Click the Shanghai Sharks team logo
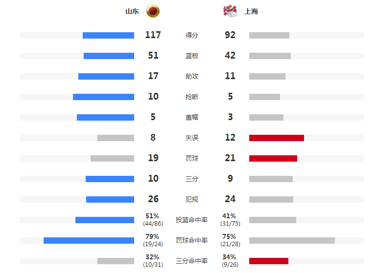 [230, 11]
